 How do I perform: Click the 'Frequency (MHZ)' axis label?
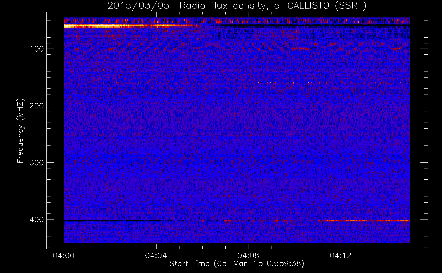pos(21,131)
